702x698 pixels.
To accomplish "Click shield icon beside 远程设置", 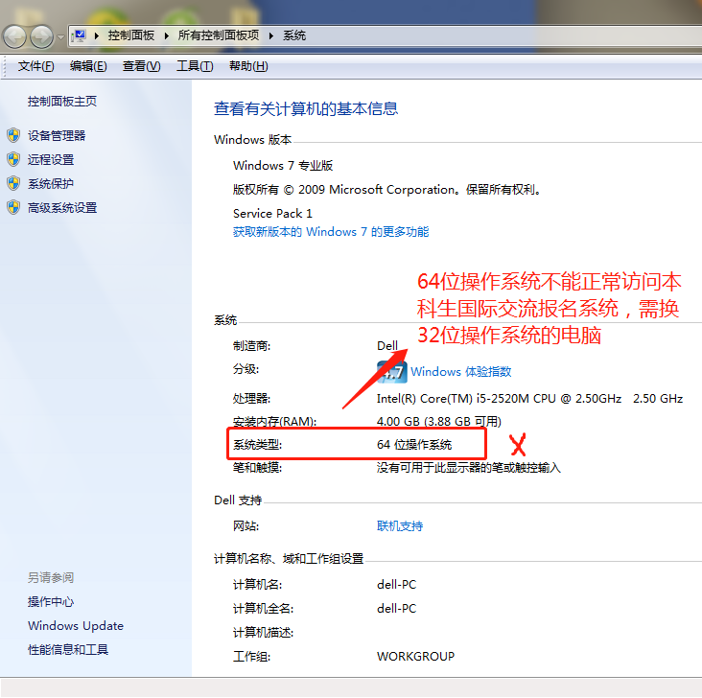I will click(13, 159).
